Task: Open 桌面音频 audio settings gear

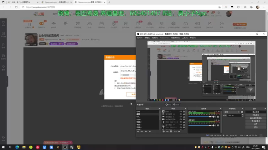Action: pos(218,126)
